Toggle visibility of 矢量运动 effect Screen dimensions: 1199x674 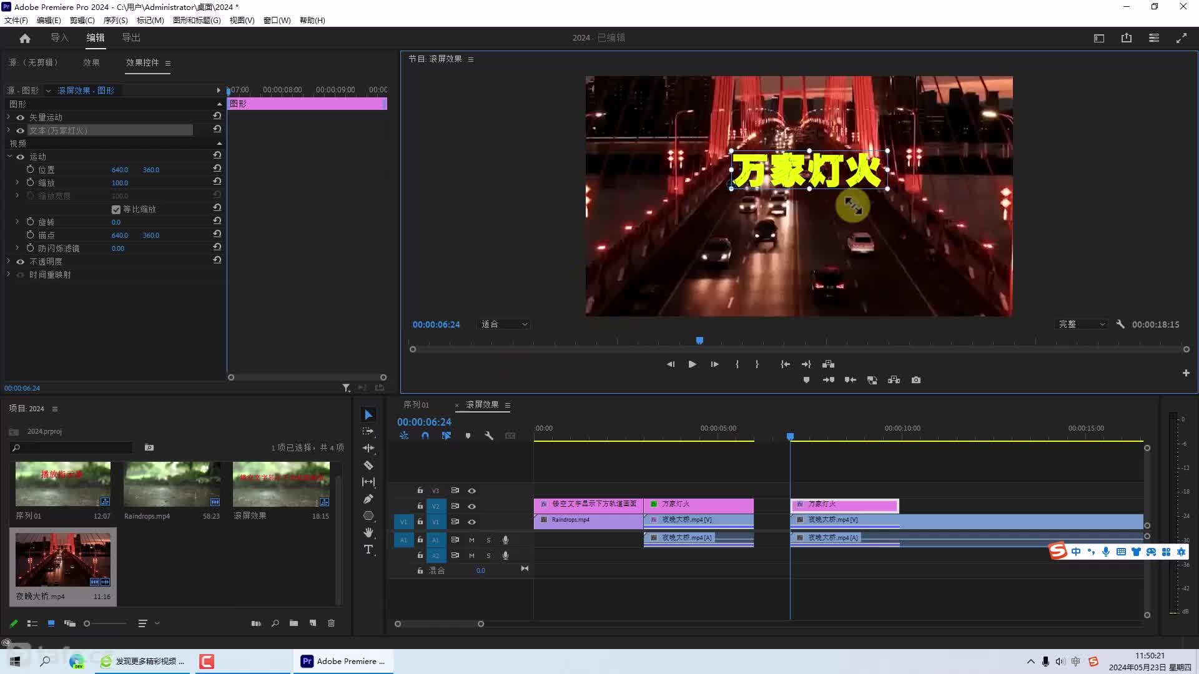point(21,118)
